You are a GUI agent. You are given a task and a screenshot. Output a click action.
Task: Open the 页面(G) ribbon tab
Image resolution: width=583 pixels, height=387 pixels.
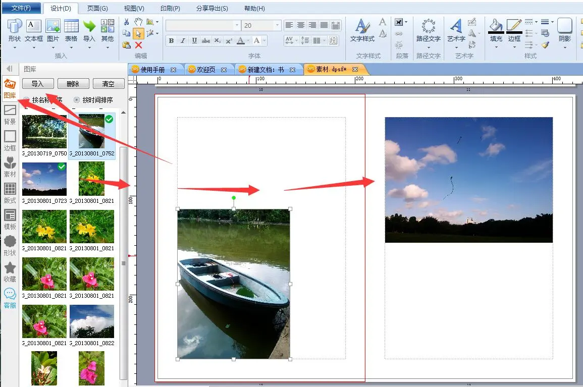pos(97,9)
